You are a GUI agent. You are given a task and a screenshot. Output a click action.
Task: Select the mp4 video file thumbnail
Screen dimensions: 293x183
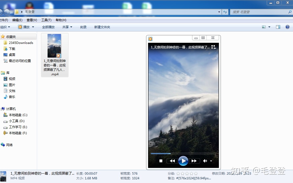[54, 46]
